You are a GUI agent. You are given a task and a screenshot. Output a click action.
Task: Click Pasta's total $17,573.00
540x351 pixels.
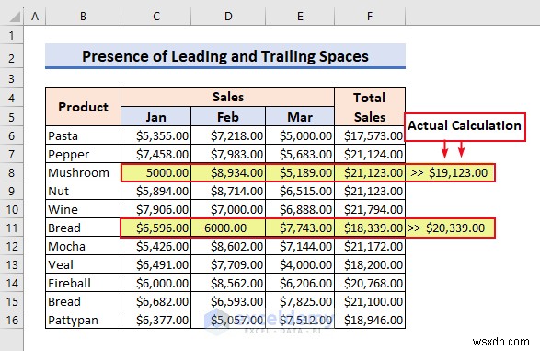[x=370, y=135]
